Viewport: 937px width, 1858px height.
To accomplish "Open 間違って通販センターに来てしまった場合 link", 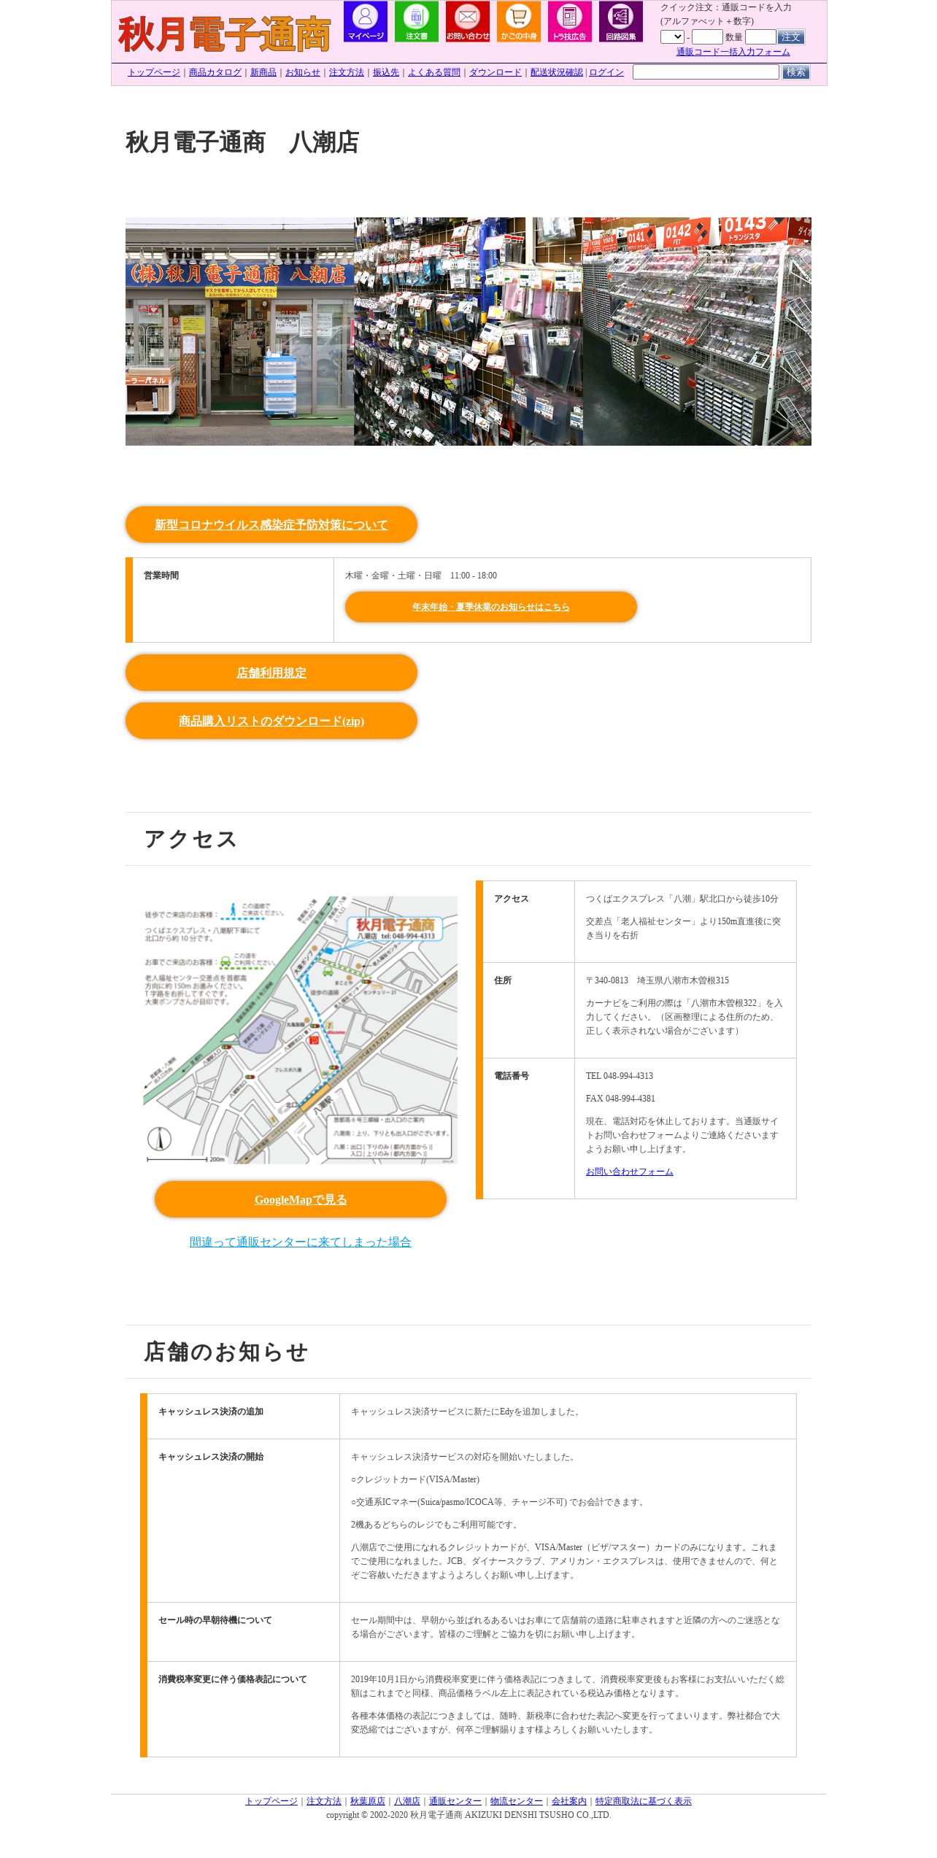I will pyautogui.click(x=301, y=1242).
